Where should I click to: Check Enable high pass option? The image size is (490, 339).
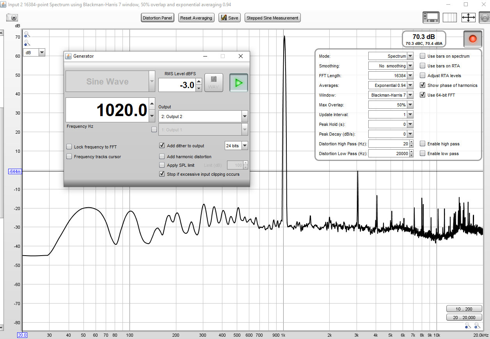click(423, 144)
